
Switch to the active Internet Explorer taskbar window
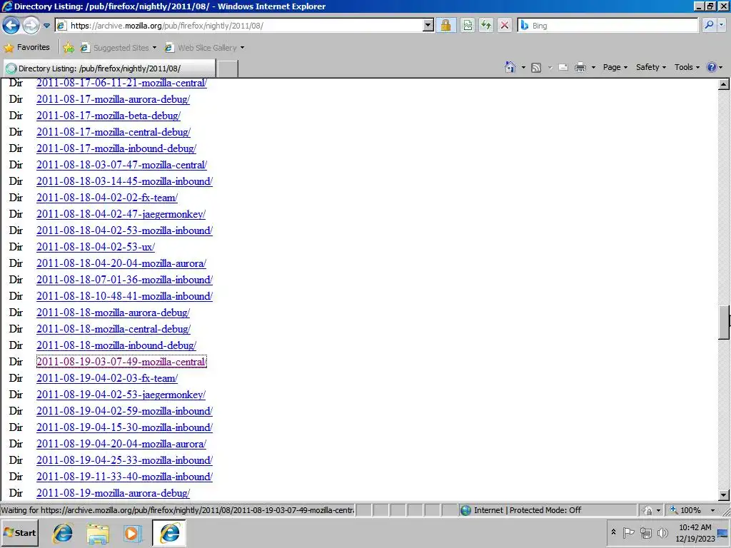(169, 532)
